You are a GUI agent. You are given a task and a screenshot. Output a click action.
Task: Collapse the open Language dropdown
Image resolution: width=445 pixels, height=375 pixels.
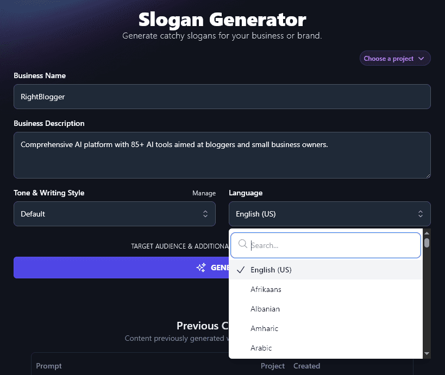click(329, 214)
